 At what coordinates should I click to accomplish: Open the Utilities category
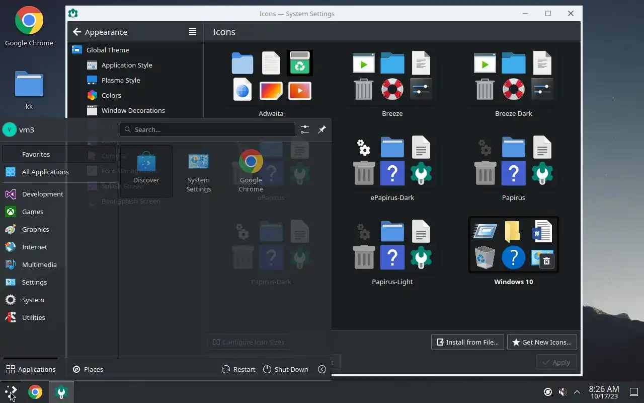tap(59, 317)
